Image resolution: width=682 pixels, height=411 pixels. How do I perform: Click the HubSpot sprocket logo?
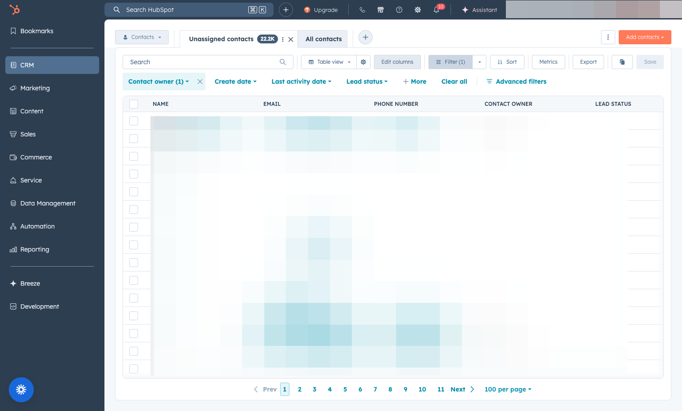pos(15,9)
